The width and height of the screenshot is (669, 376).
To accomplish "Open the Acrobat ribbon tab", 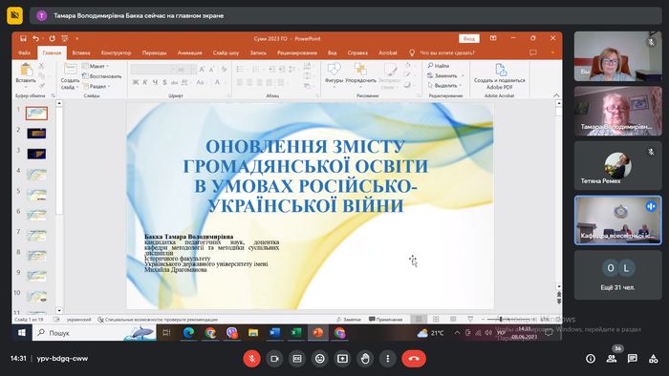I will pyautogui.click(x=388, y=52).
